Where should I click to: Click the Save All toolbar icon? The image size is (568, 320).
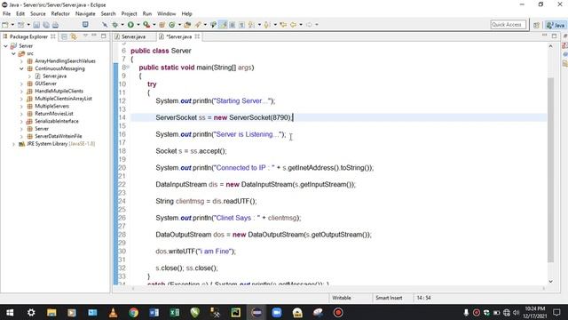click(x=46, y=25)
